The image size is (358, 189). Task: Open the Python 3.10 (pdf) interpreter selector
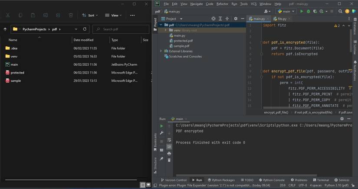pyautogui.click(x=337, y=186)
